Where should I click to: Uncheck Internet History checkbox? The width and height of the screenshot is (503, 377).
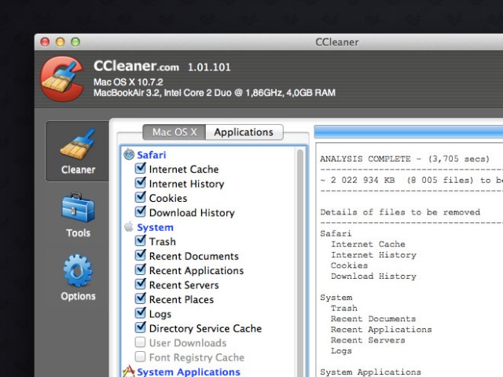point(140,183)
